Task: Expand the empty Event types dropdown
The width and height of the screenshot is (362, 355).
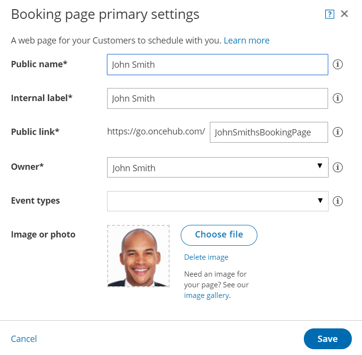Action: [217, 201]
